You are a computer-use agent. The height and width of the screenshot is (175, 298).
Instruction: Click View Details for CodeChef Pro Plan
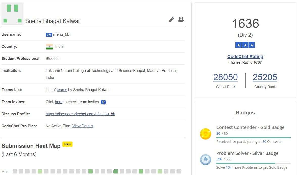point(83,126)
